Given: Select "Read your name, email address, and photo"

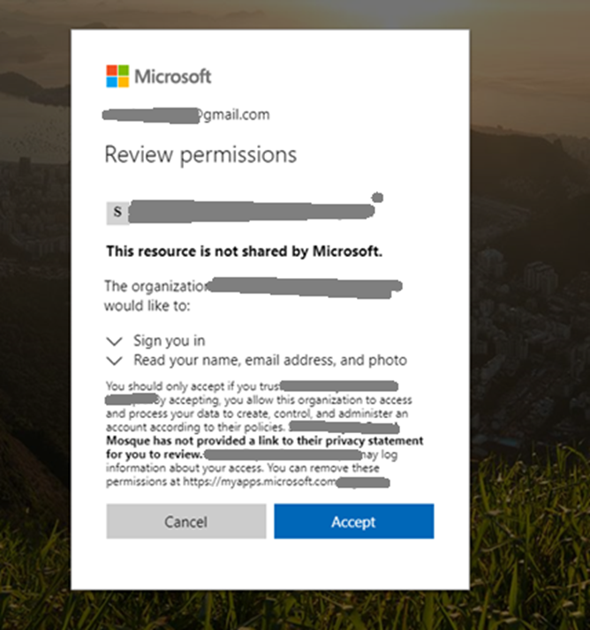Looking at the screenshot, I should tap(270, 360).
